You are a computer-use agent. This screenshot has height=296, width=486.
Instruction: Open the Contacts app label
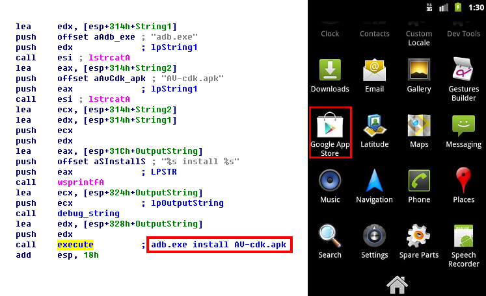click(374, 33)
